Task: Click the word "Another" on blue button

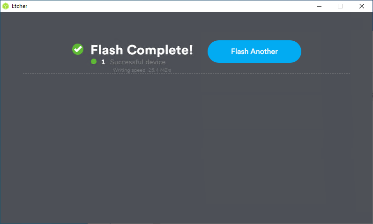Action: 264,52
